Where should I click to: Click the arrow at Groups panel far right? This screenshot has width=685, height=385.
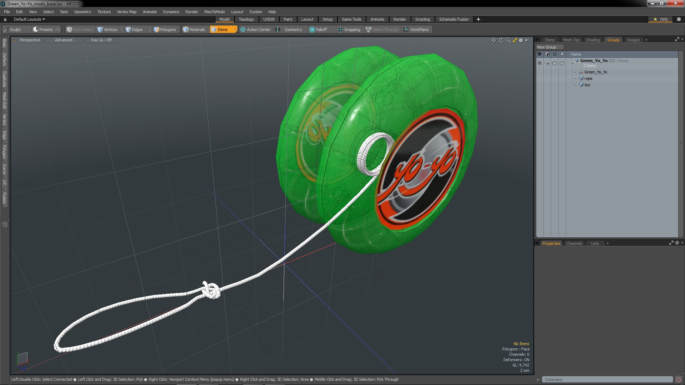point(682,39)
